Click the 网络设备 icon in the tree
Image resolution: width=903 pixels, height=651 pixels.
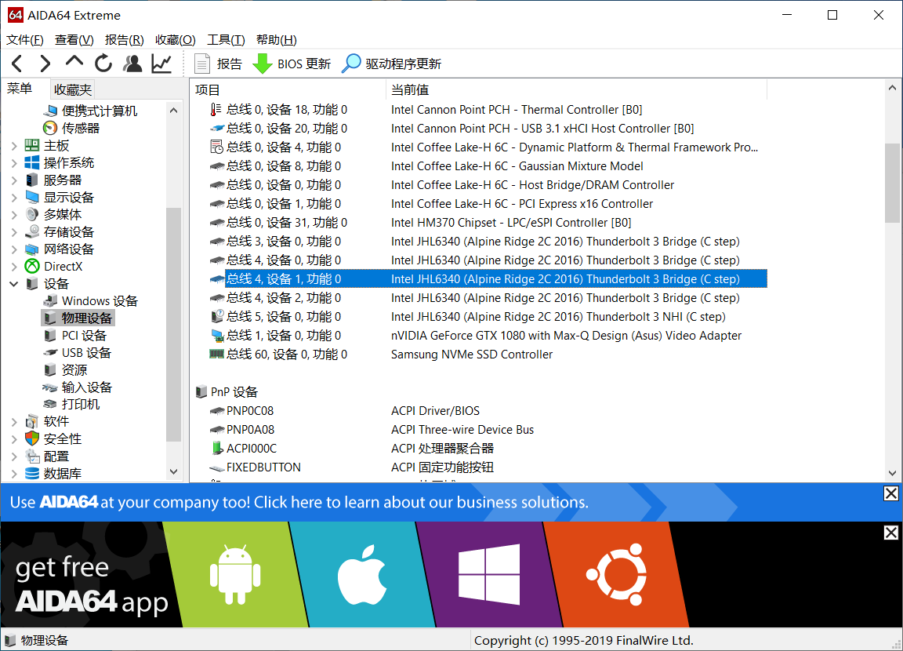tap(32, 249)
